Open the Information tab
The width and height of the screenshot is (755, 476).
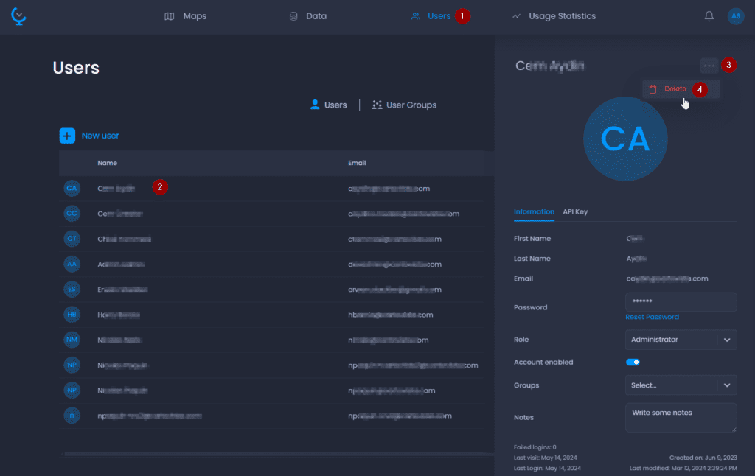[534, 212]
